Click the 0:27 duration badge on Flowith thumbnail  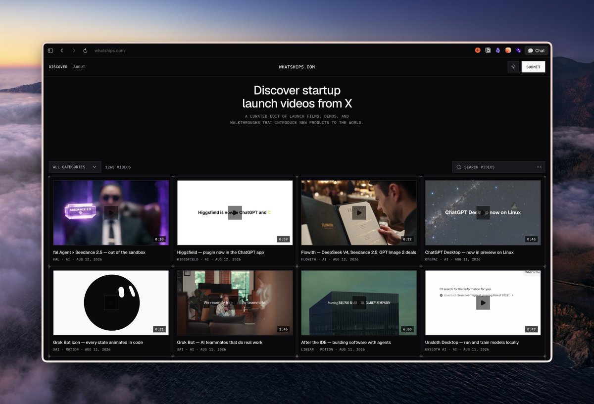point(407,239)
